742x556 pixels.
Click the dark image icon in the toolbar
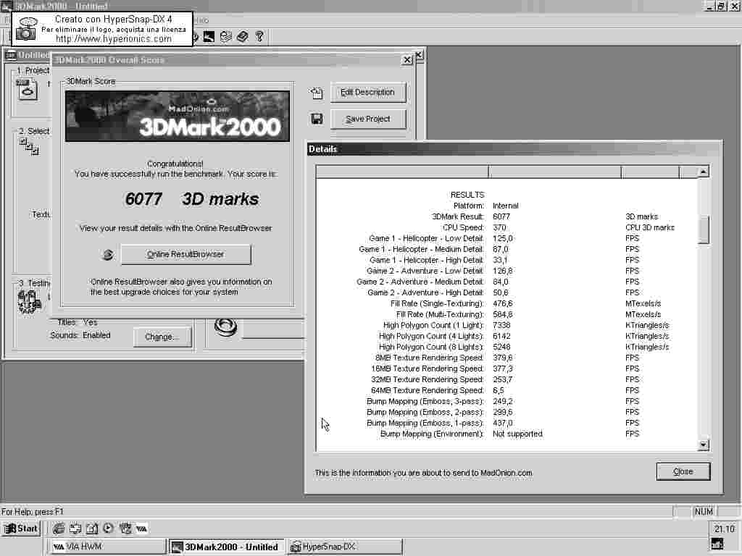(x=209, y=36)
